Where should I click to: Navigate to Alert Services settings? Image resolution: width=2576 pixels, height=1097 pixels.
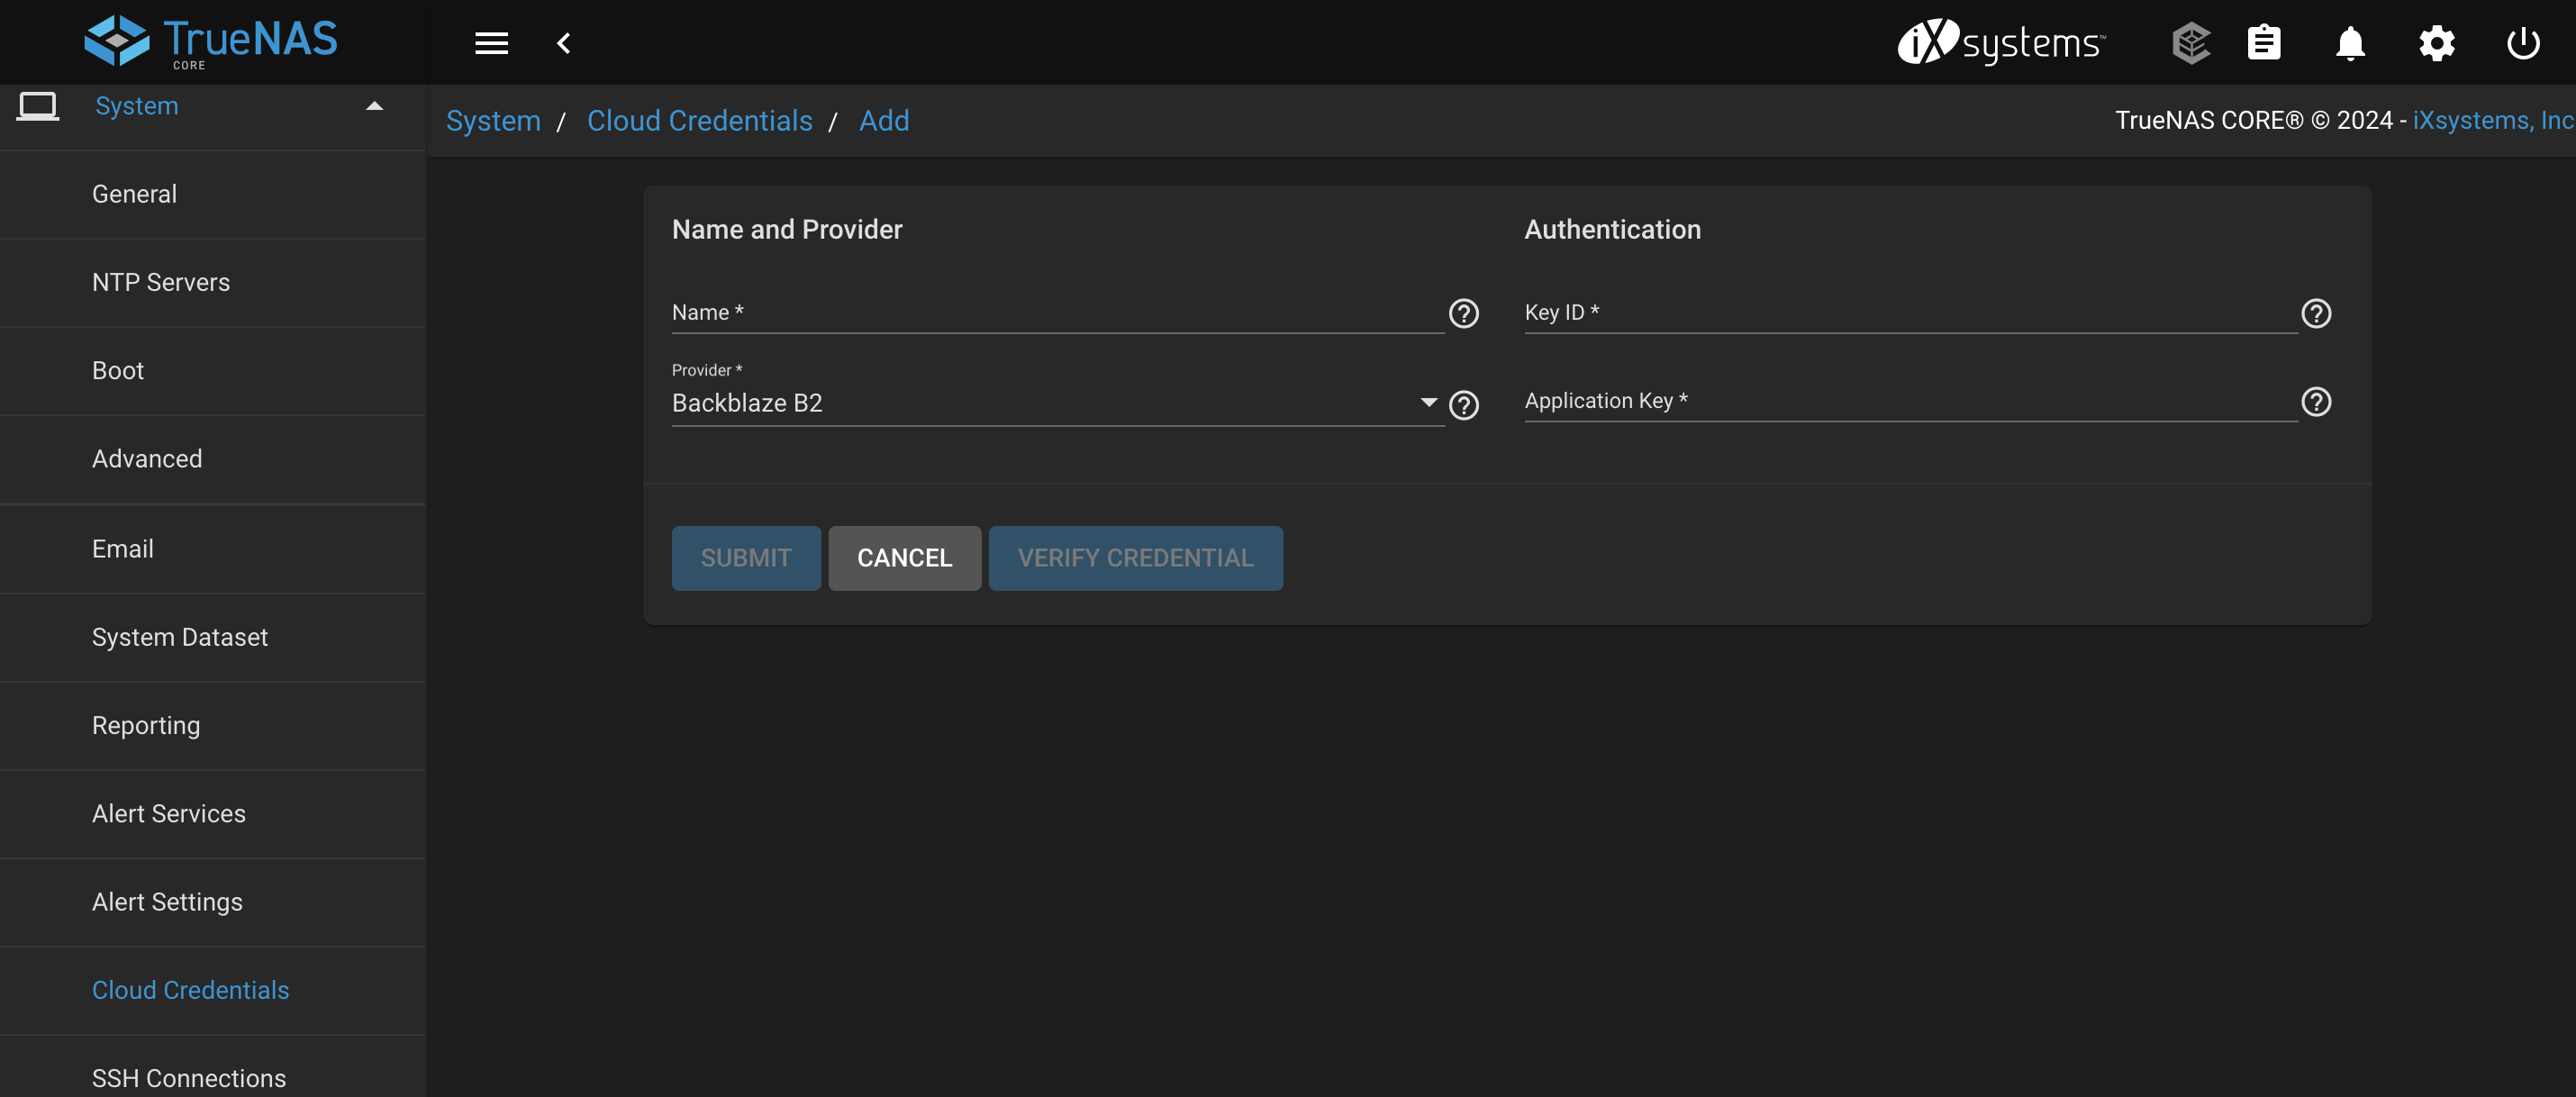tap(169, 813)
